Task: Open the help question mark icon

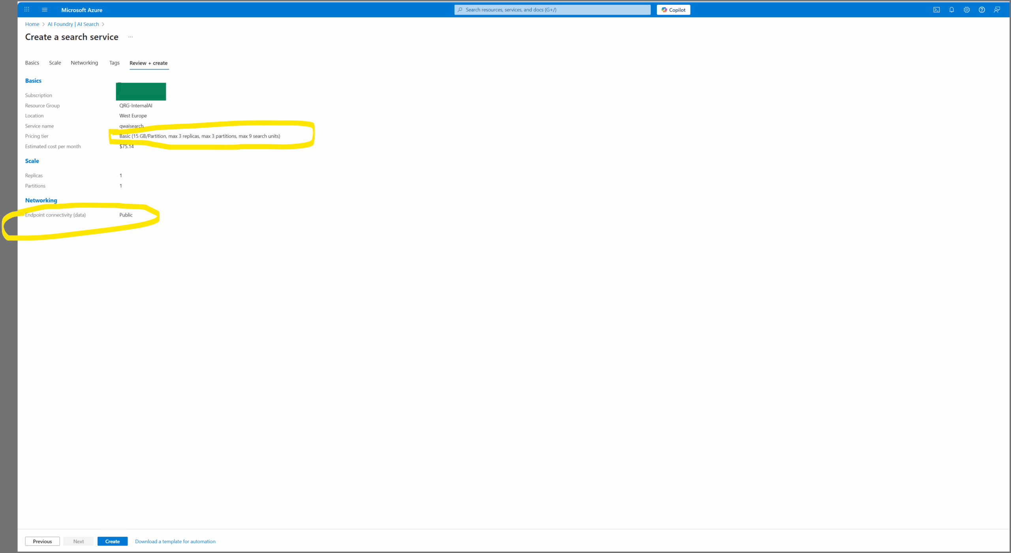Action: (x=981, y=10)
